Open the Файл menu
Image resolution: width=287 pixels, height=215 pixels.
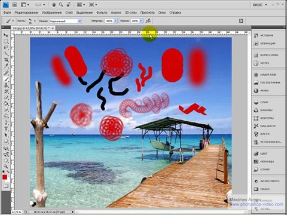click(x=7, y=13)
